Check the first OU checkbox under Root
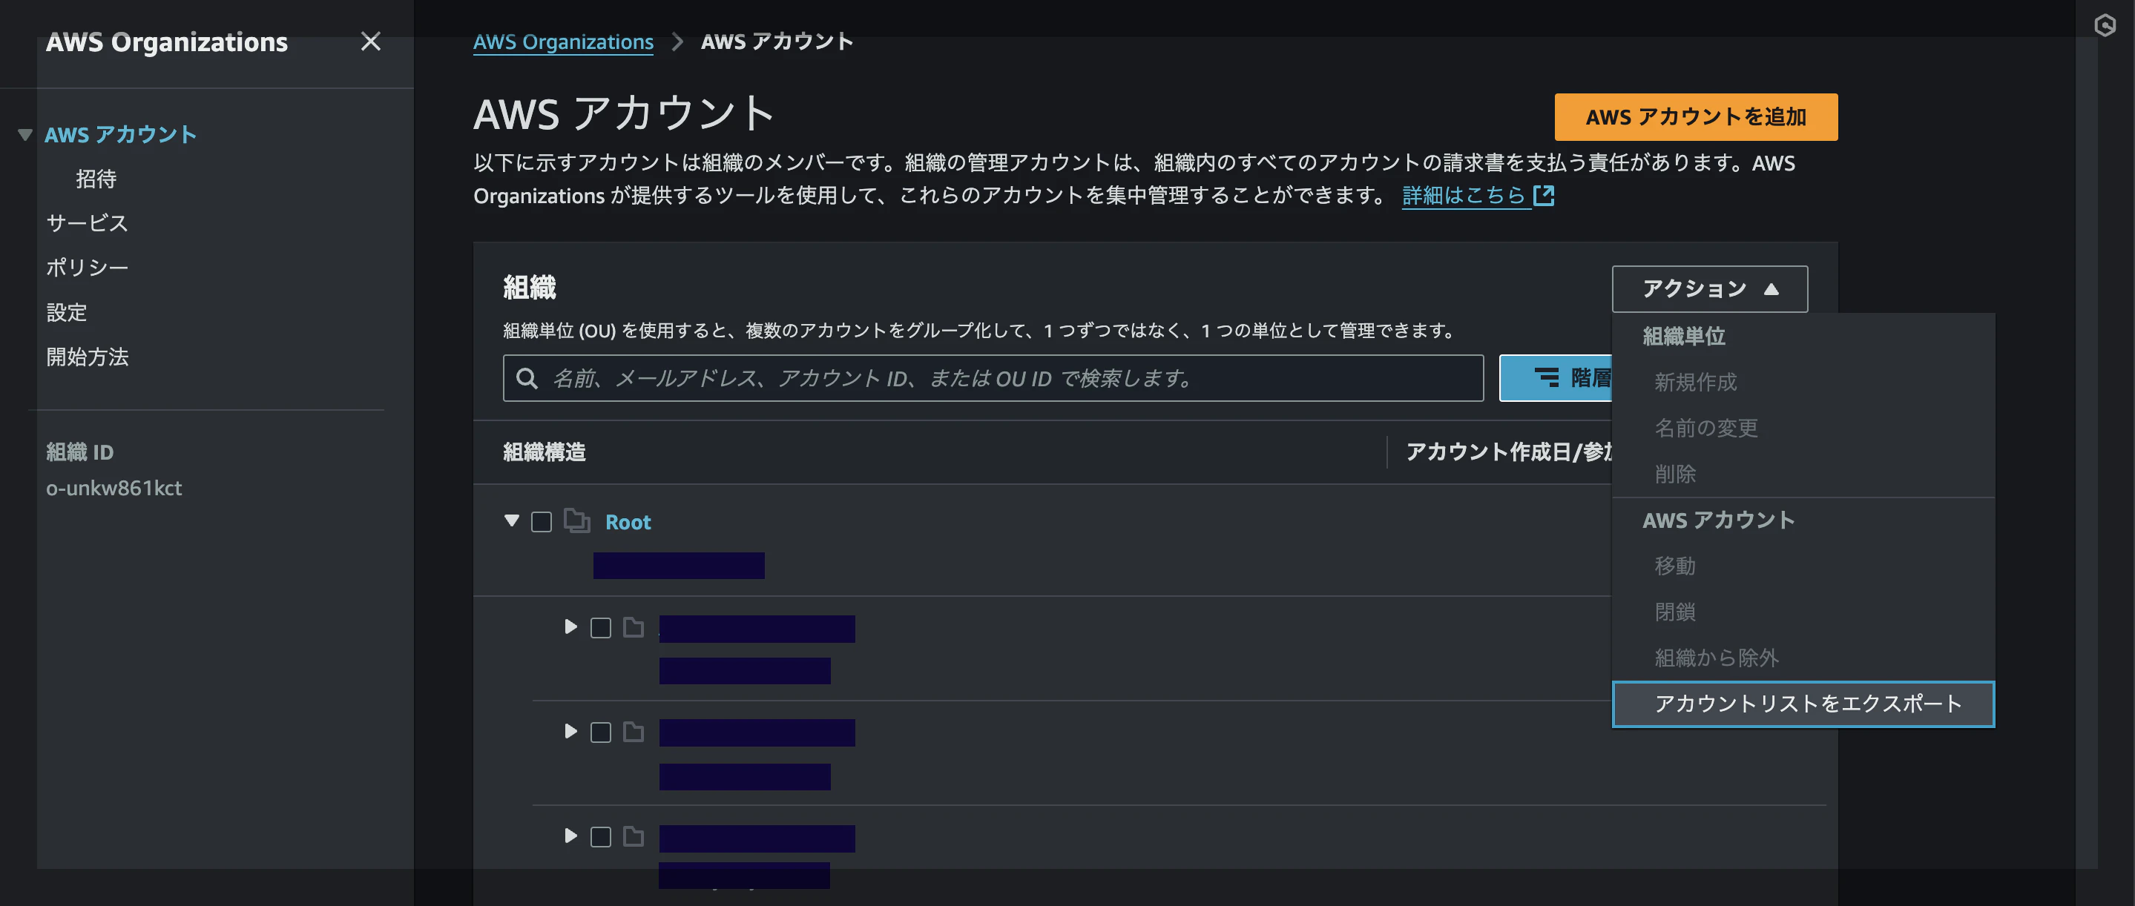The height and width of the screenshot is (906, 2135). click(x=601, y=628)
